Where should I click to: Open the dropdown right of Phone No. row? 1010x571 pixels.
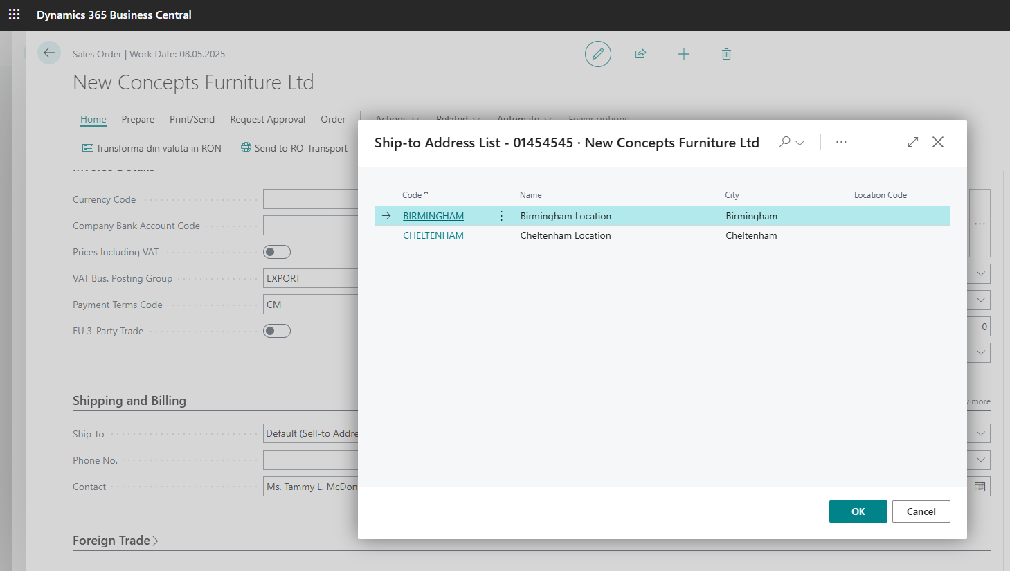(980, 460)
